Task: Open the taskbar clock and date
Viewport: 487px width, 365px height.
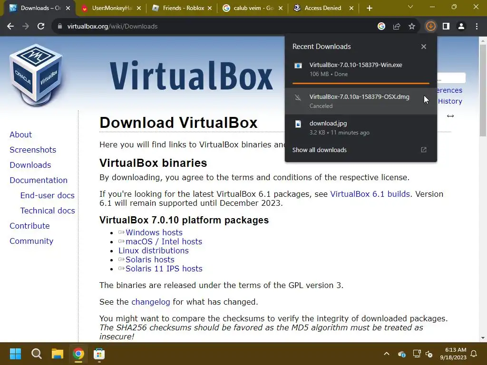Action: [453, 354]
